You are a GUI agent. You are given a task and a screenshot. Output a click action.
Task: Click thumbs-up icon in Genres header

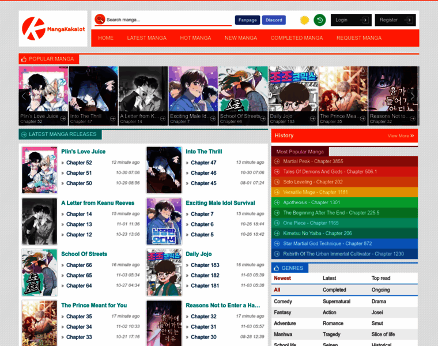pos(277,268)
